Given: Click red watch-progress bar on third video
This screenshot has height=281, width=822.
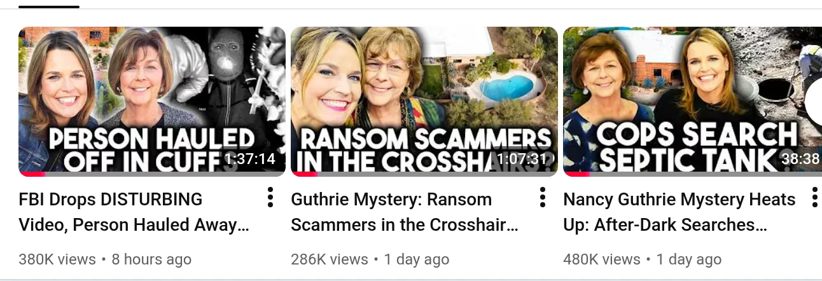Looking at the screenshot, I should [x=576, y=174].
